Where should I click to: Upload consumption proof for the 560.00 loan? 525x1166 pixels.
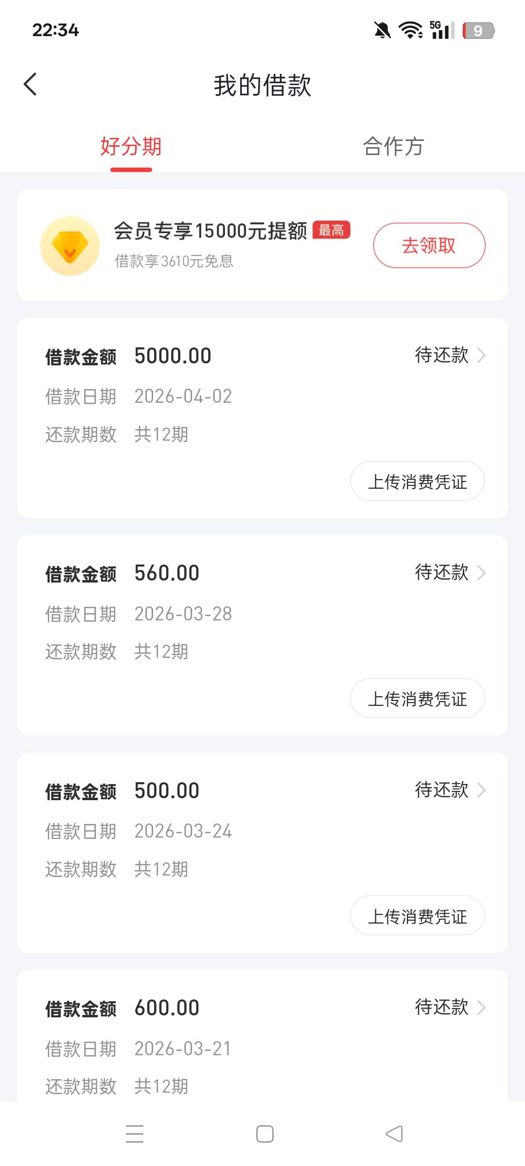tap(417, 699)
